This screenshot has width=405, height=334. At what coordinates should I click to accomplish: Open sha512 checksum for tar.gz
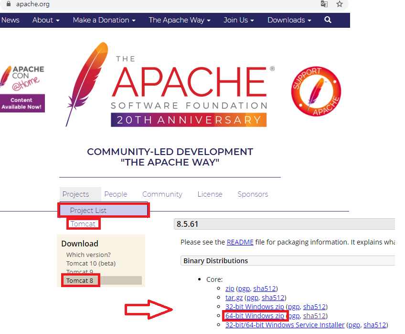pos(273,298)
